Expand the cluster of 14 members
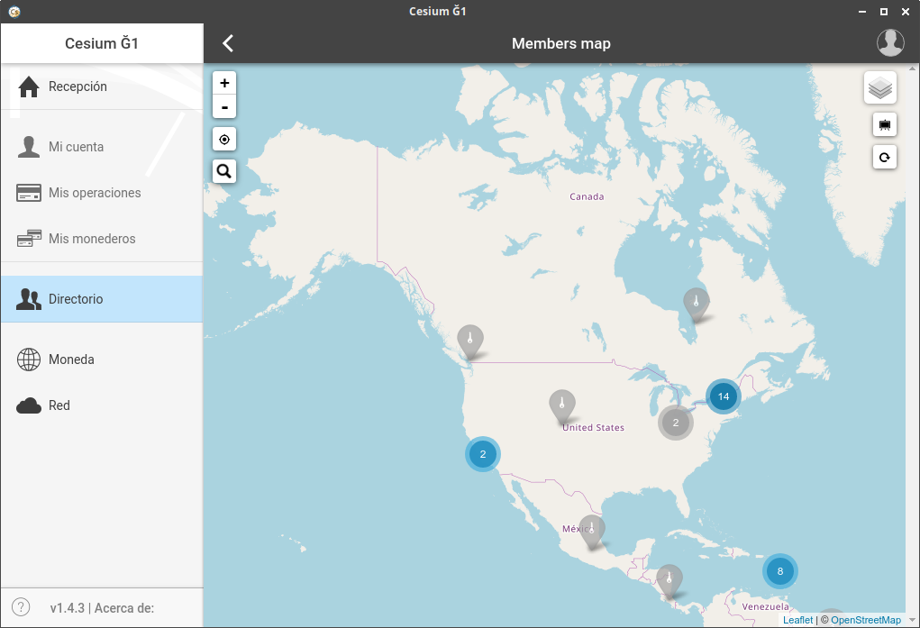 tap(724, 396)
